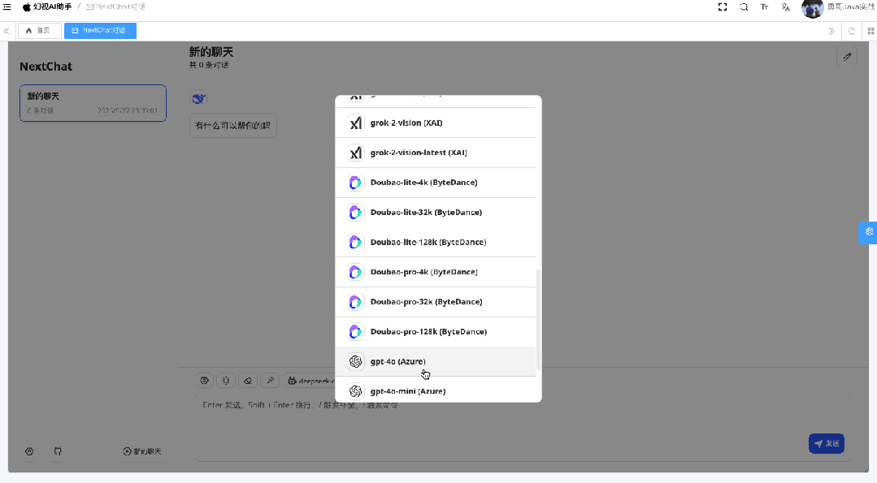Click the model list scrollbar thumb
877x483 pixels.
coord(538,319)
